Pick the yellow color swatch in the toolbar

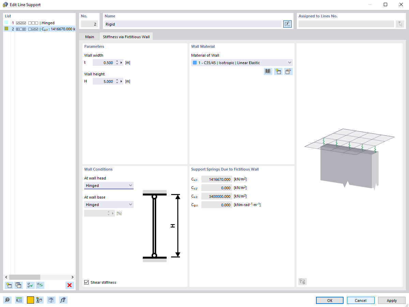click(30, 300)
